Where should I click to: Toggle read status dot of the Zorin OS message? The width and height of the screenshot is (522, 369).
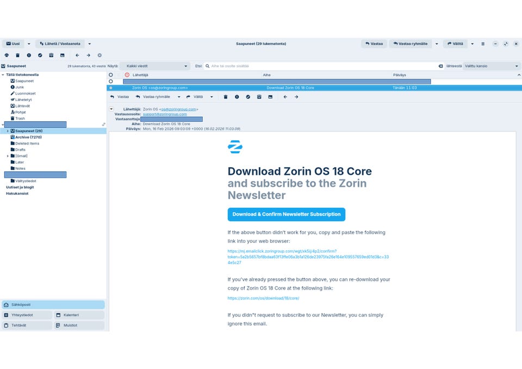(111, 88)
